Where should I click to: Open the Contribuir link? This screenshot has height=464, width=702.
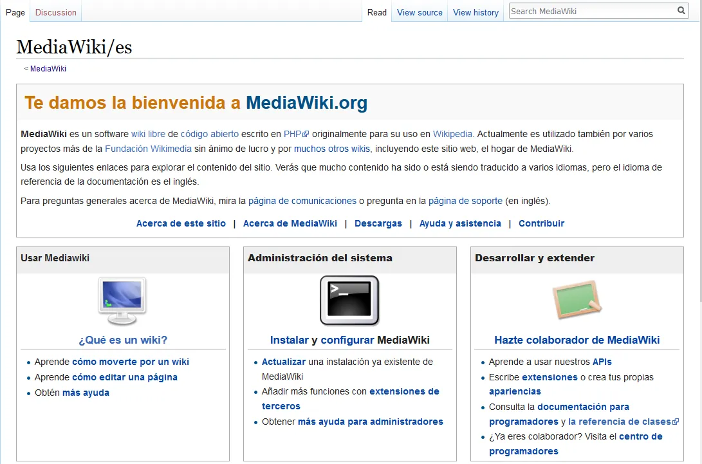(541, 223)
